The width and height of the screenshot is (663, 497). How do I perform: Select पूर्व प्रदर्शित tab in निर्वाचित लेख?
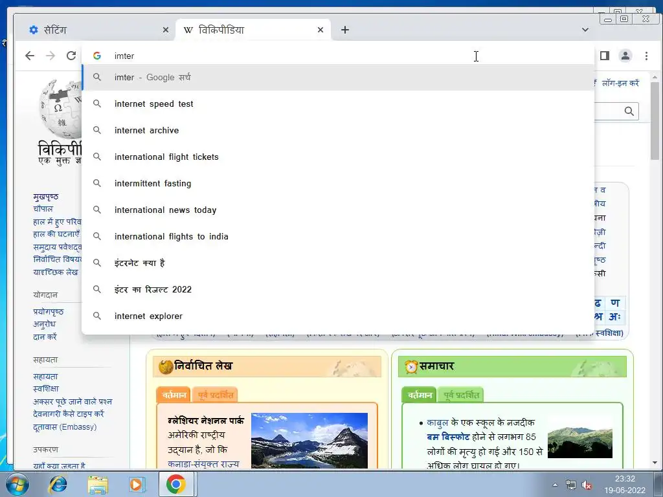coord(215,395)
